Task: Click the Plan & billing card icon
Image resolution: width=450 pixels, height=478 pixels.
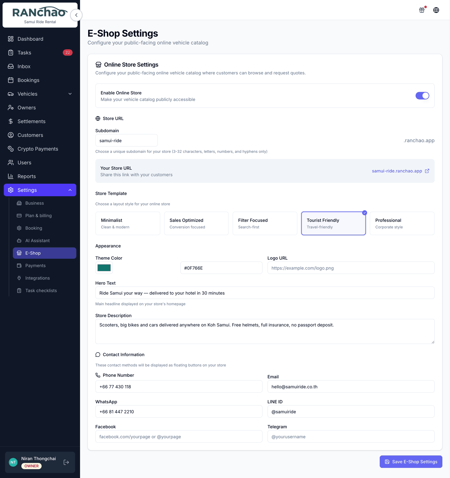Action: pos(19,216)
